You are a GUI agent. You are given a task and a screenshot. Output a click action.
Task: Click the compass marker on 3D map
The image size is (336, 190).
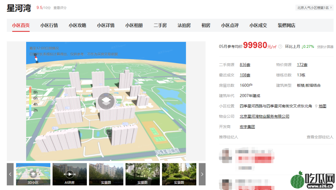[36, 58]
